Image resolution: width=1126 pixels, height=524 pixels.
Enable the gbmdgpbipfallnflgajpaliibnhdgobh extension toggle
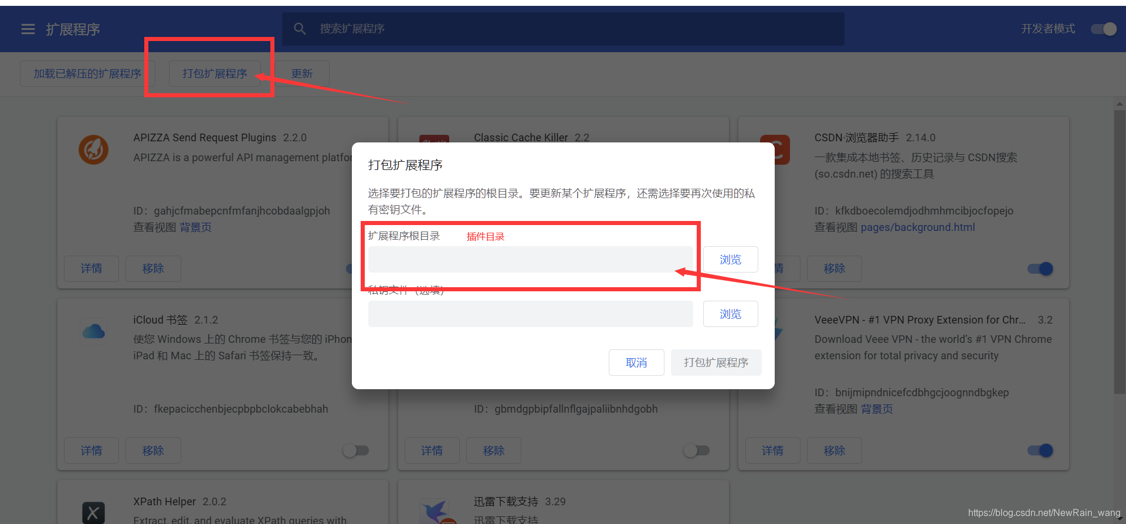click(x=697, y=450)
